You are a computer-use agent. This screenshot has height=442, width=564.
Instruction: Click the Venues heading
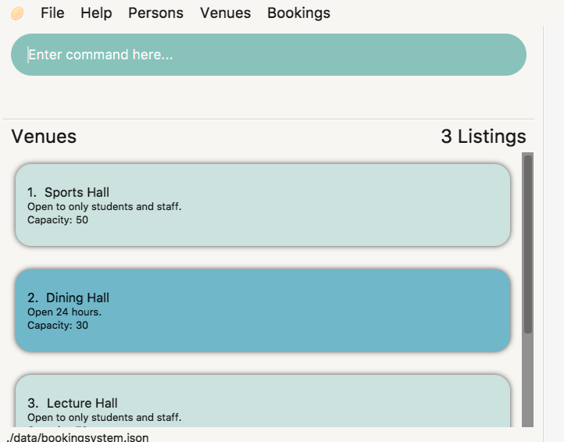point(44,137)
